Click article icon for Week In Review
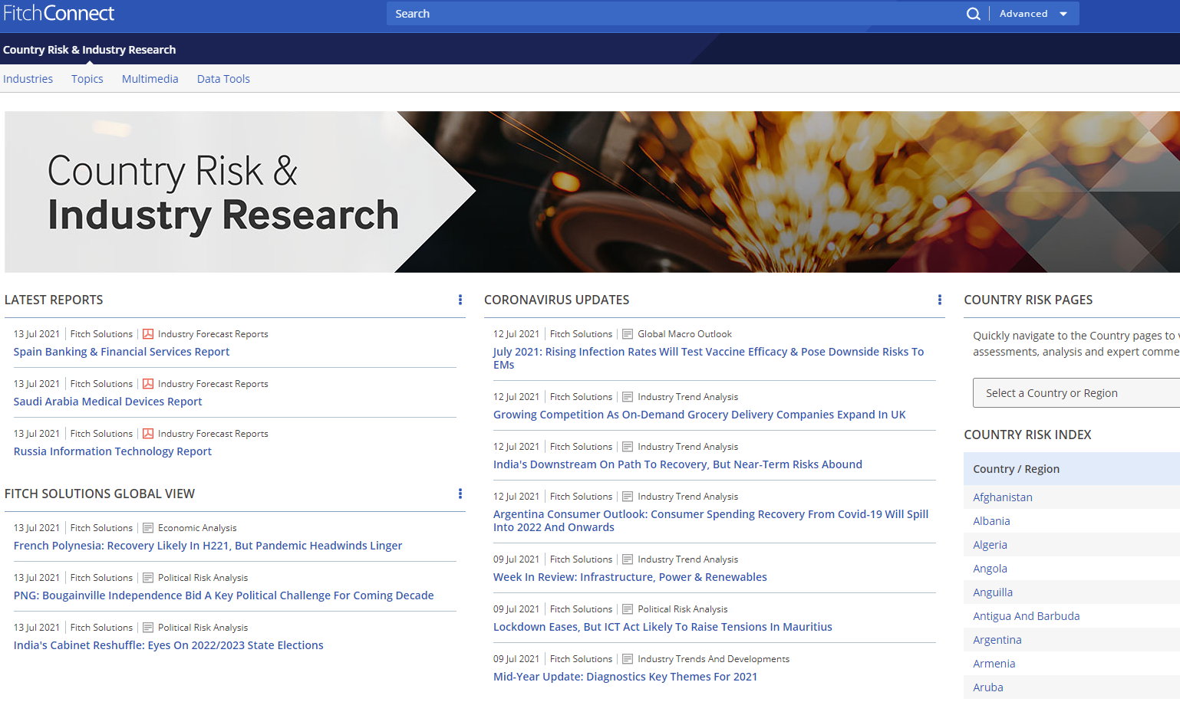The image size is (1180, 702). [x=628, y=559]
